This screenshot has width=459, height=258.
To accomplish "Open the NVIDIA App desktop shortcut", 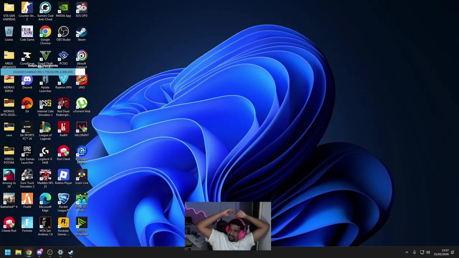I will tap(63, 10).
